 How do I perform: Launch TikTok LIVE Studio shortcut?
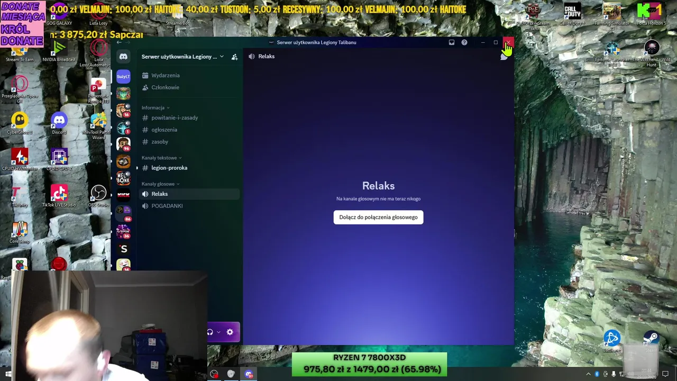[59, 196]
